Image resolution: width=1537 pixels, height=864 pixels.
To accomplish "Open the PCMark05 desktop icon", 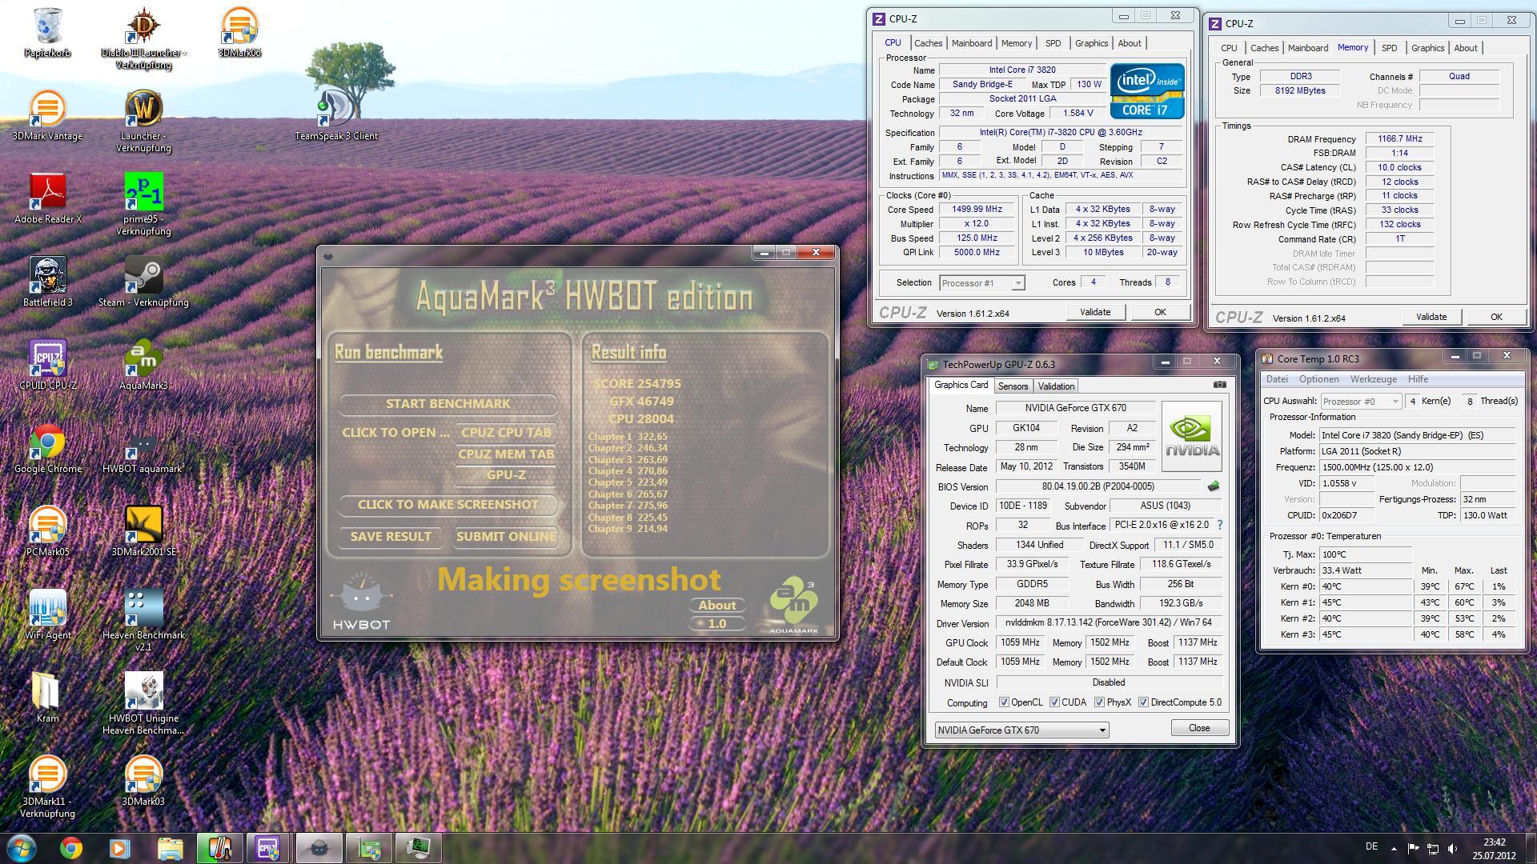I will click(x=48, y=531).
